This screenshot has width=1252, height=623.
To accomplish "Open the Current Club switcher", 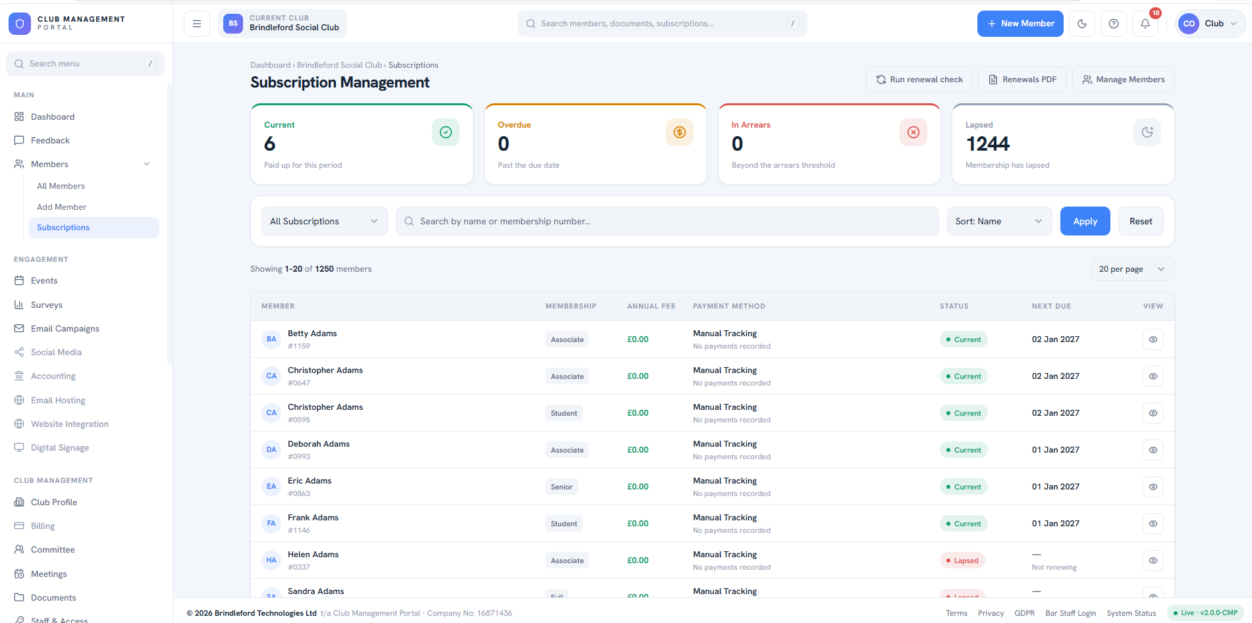I will [283, 24].
